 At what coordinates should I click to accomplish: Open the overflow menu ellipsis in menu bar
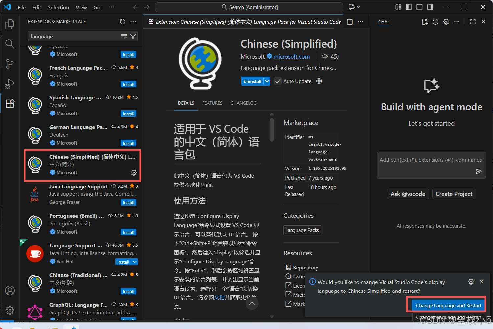(112, 7)
